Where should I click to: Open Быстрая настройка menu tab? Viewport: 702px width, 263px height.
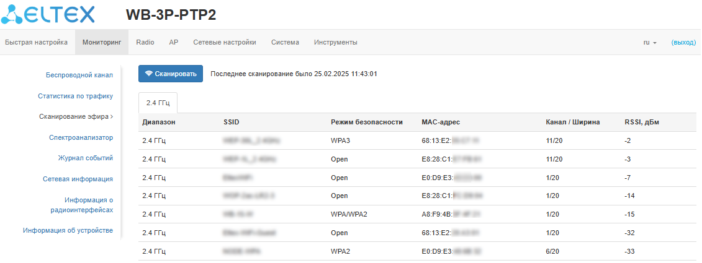pyautogui.click(x=36, y=43)
